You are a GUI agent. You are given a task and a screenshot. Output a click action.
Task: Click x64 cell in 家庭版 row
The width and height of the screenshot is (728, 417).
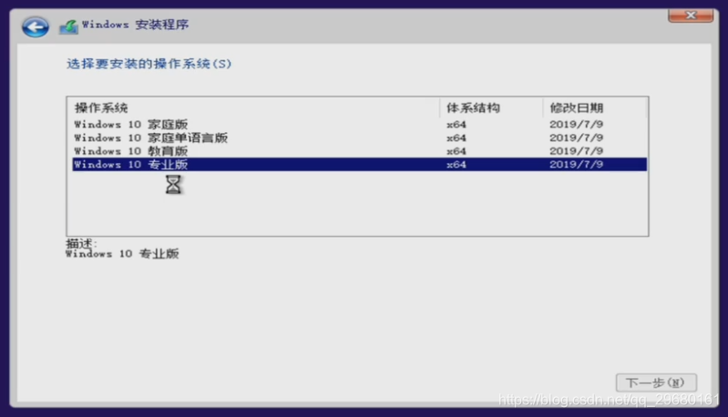[x=456, y=125]
